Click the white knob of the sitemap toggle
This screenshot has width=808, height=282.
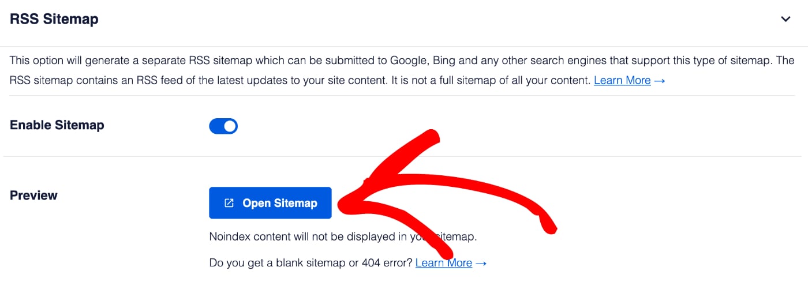click(x=230, y=126)
